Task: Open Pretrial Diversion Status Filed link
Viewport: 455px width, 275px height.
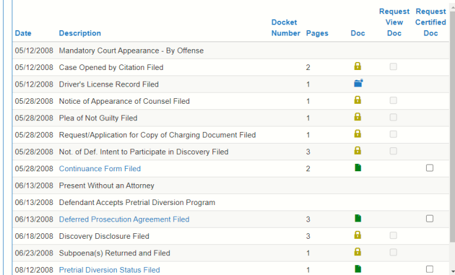Action: coord(109,269)
